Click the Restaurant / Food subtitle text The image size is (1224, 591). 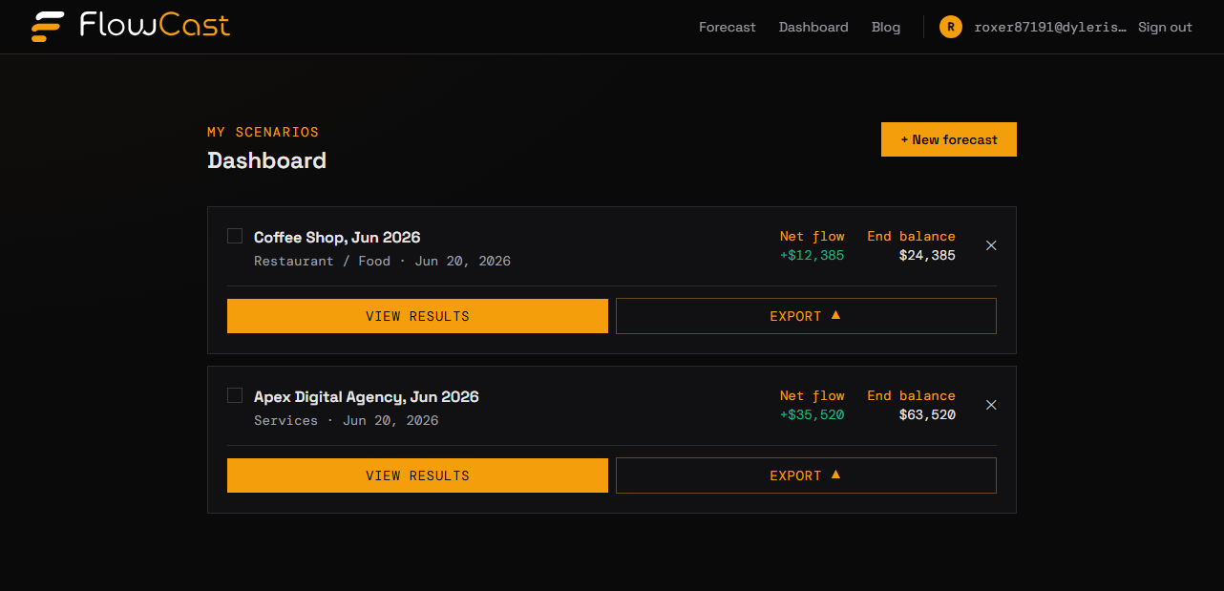[x=322, y=261]
